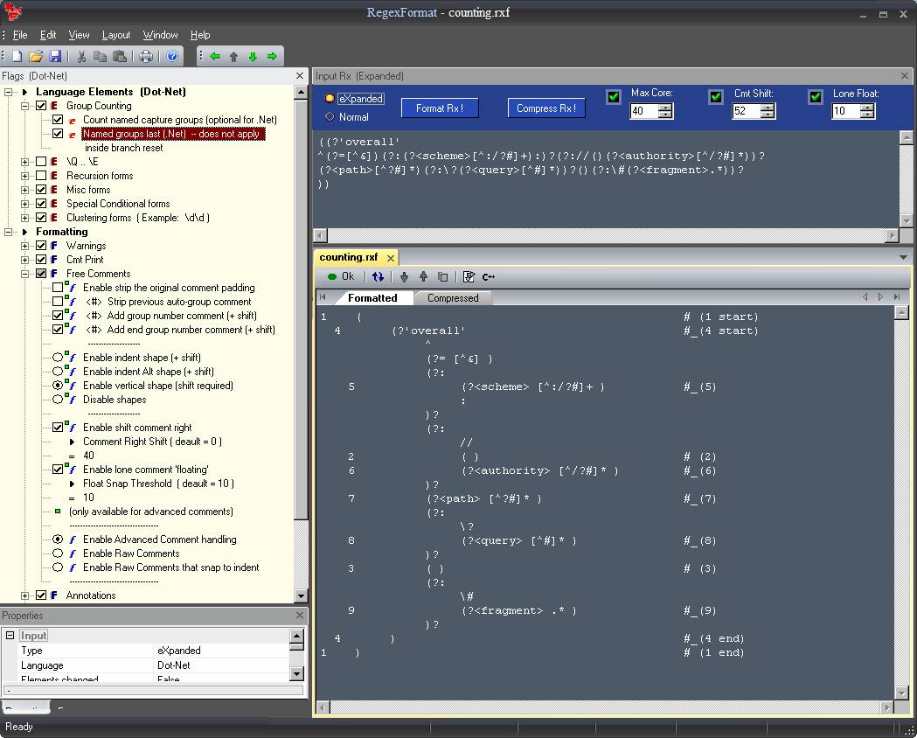
Task: Select the Normal radio button
Action: coord(330,117)
